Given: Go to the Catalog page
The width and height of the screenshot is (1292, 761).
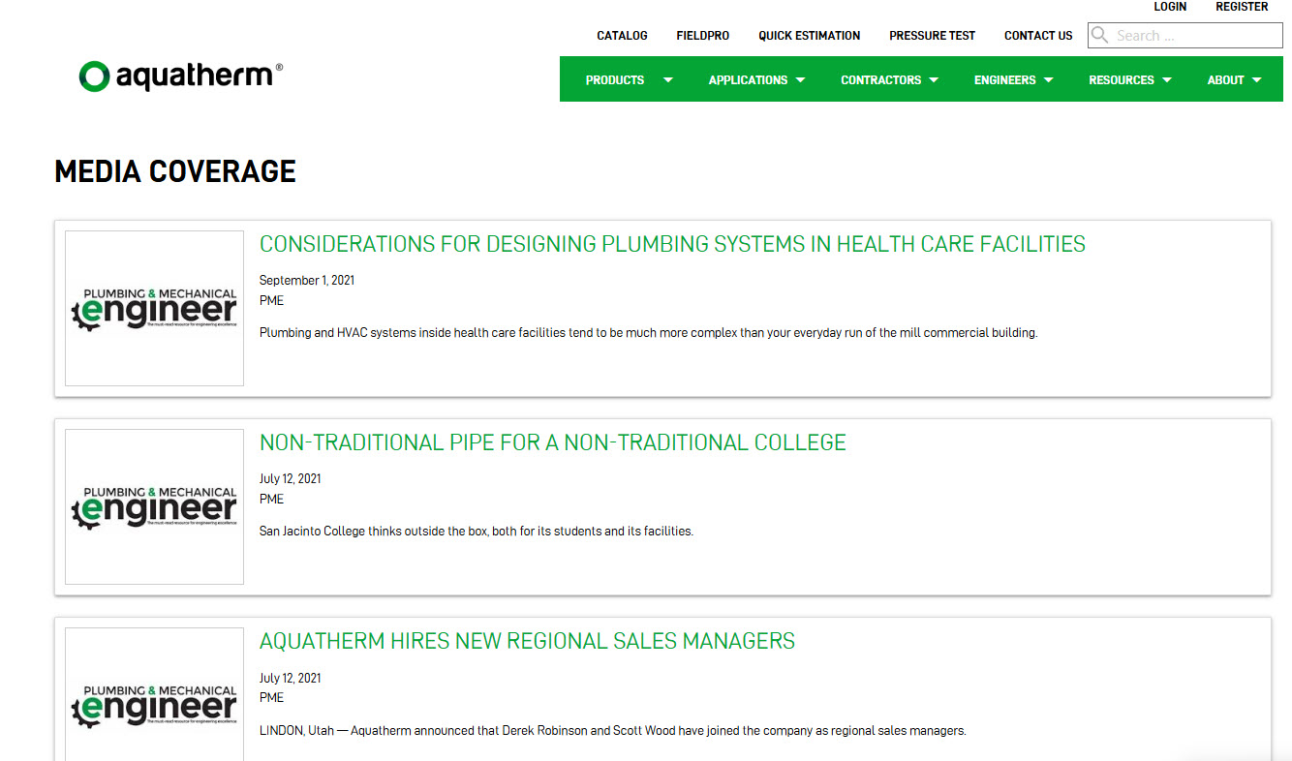Looking at the screenshot, I should 622,36.
